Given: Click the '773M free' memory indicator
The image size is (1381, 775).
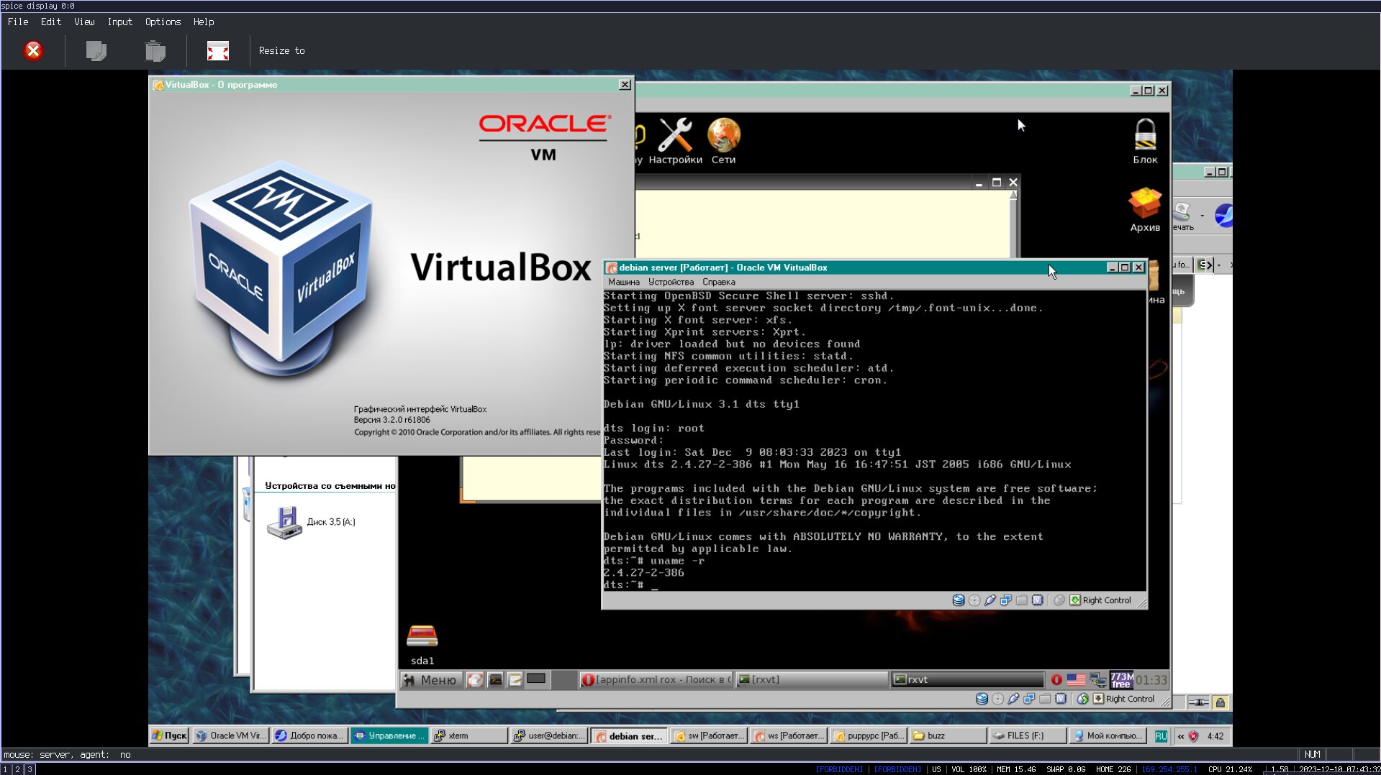Looking at the screenshot, I should 1121,680.
